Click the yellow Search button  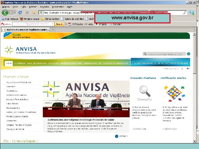(59, 24)
